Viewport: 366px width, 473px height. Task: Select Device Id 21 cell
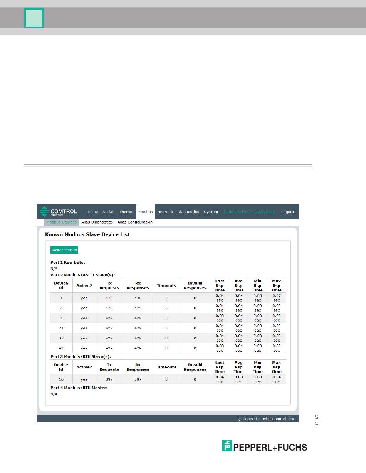point(61,328)
